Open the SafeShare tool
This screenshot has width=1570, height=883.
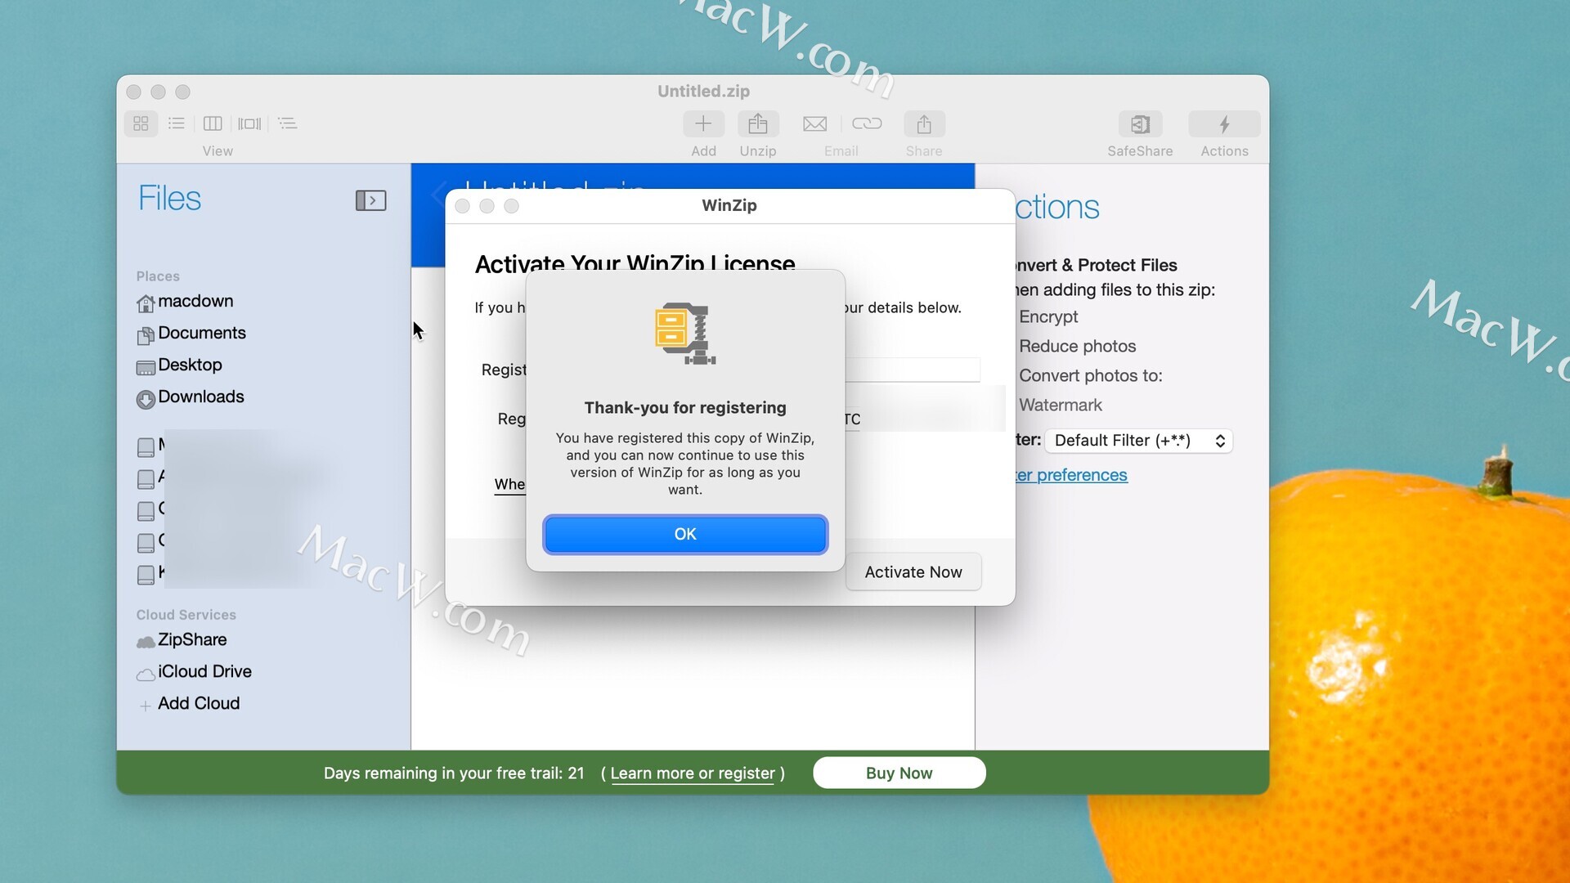(1140, 124)
